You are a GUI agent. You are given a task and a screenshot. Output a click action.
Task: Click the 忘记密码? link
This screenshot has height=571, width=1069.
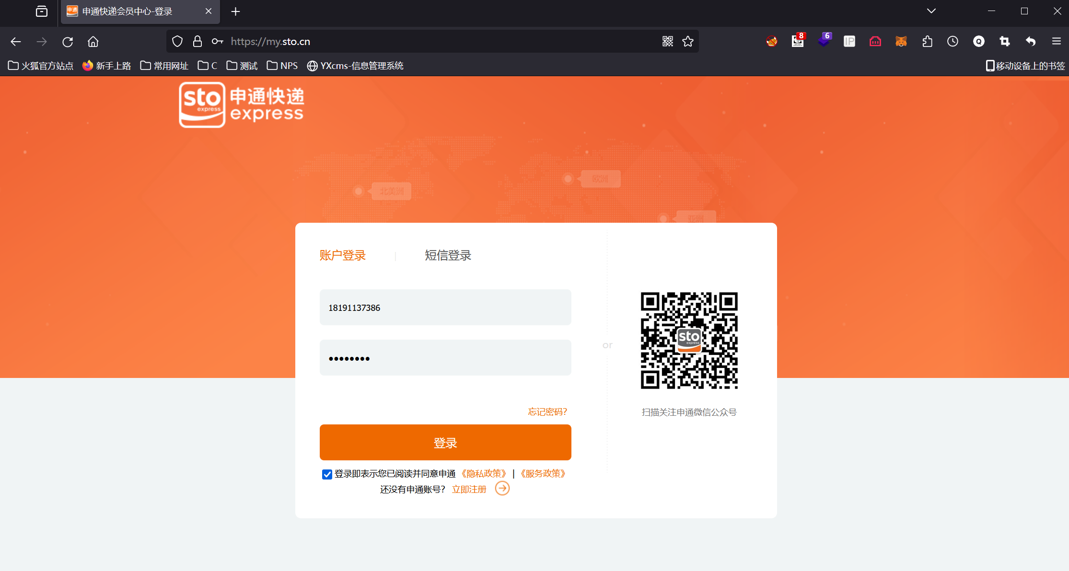point(547,411)
